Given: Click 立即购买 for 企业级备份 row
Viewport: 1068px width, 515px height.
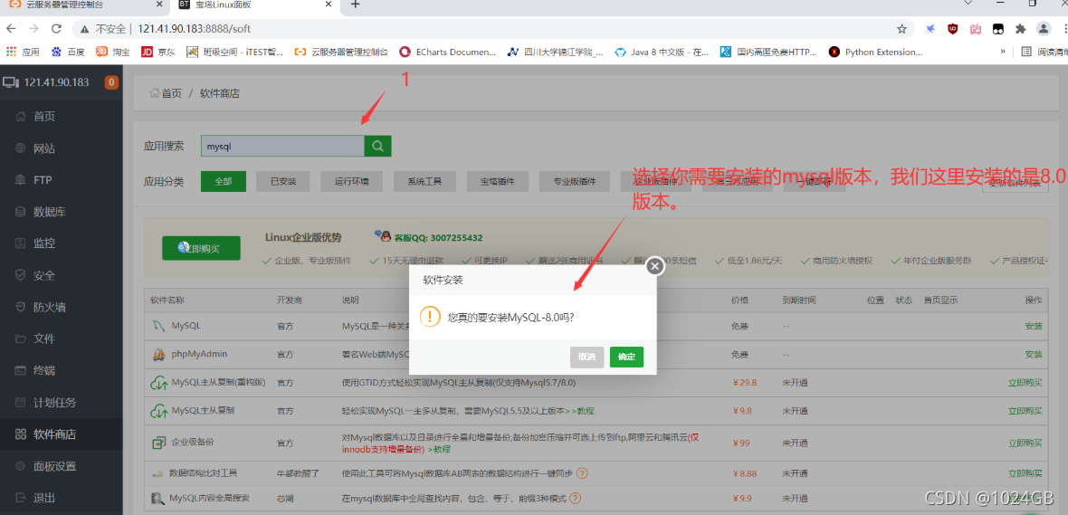Looking at the screenshot, I should point(1025,443).
